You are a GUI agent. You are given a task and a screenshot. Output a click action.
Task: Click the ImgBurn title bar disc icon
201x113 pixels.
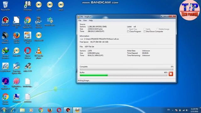click(79, 17)
